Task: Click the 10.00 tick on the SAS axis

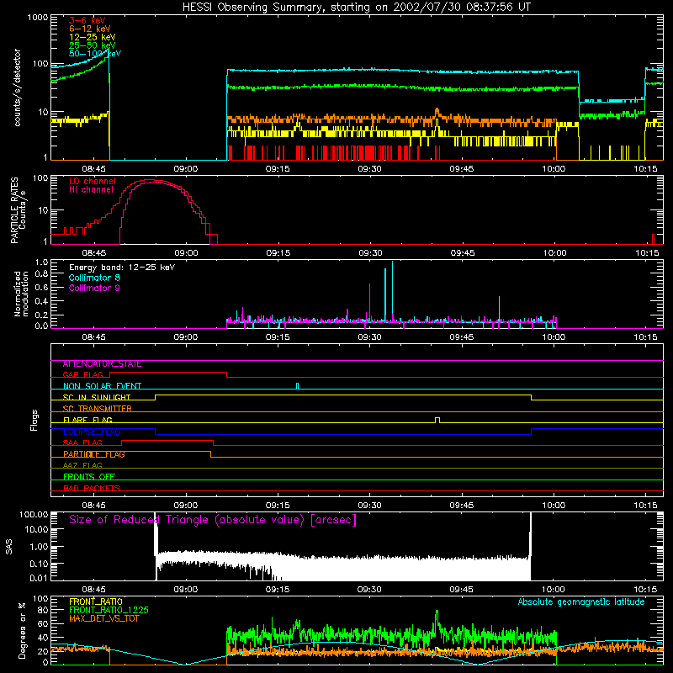Action: click(36, 530)
